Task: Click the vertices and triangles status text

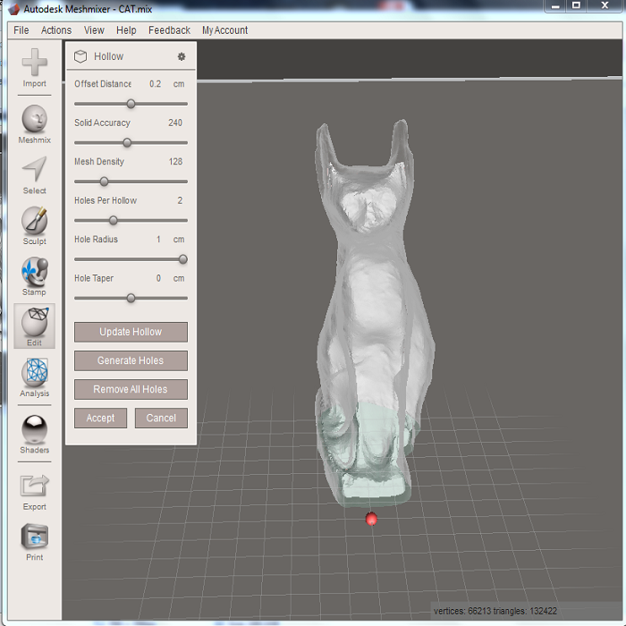Action: 495,611
